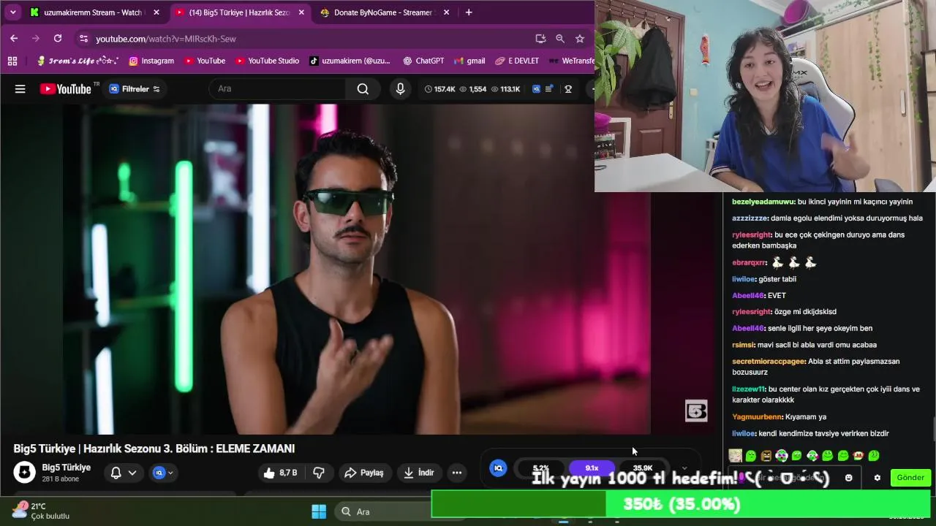Open the YouTube hamburger guide menu
This screenshot has width=936, height=526.
(20, 89)
